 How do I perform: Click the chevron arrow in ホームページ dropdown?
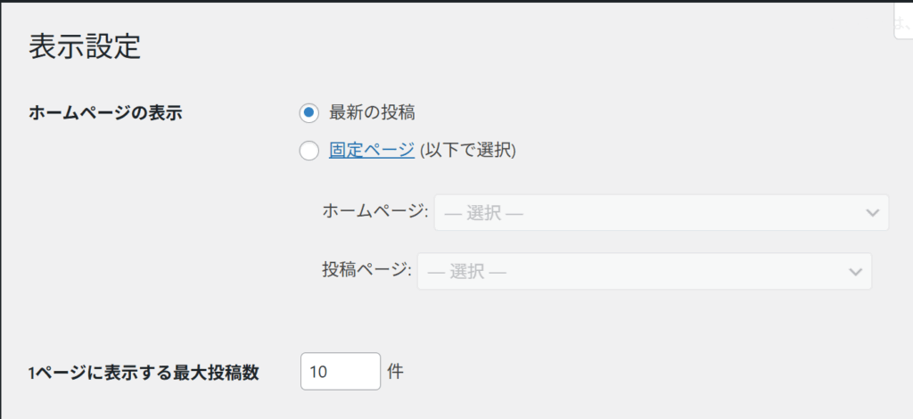tap(871, 213)
